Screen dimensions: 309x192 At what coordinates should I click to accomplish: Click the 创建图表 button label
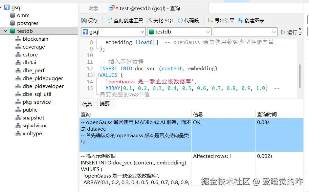click(254, 20)
